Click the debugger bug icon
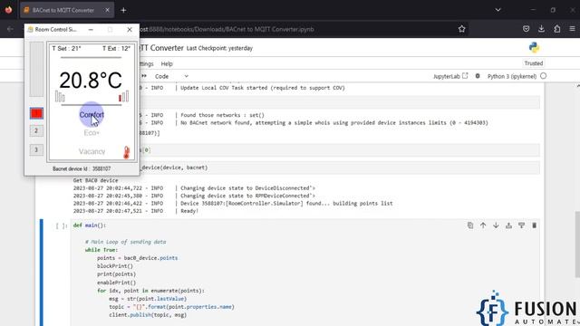The image size is (580, 326). [x=478, y=76]
